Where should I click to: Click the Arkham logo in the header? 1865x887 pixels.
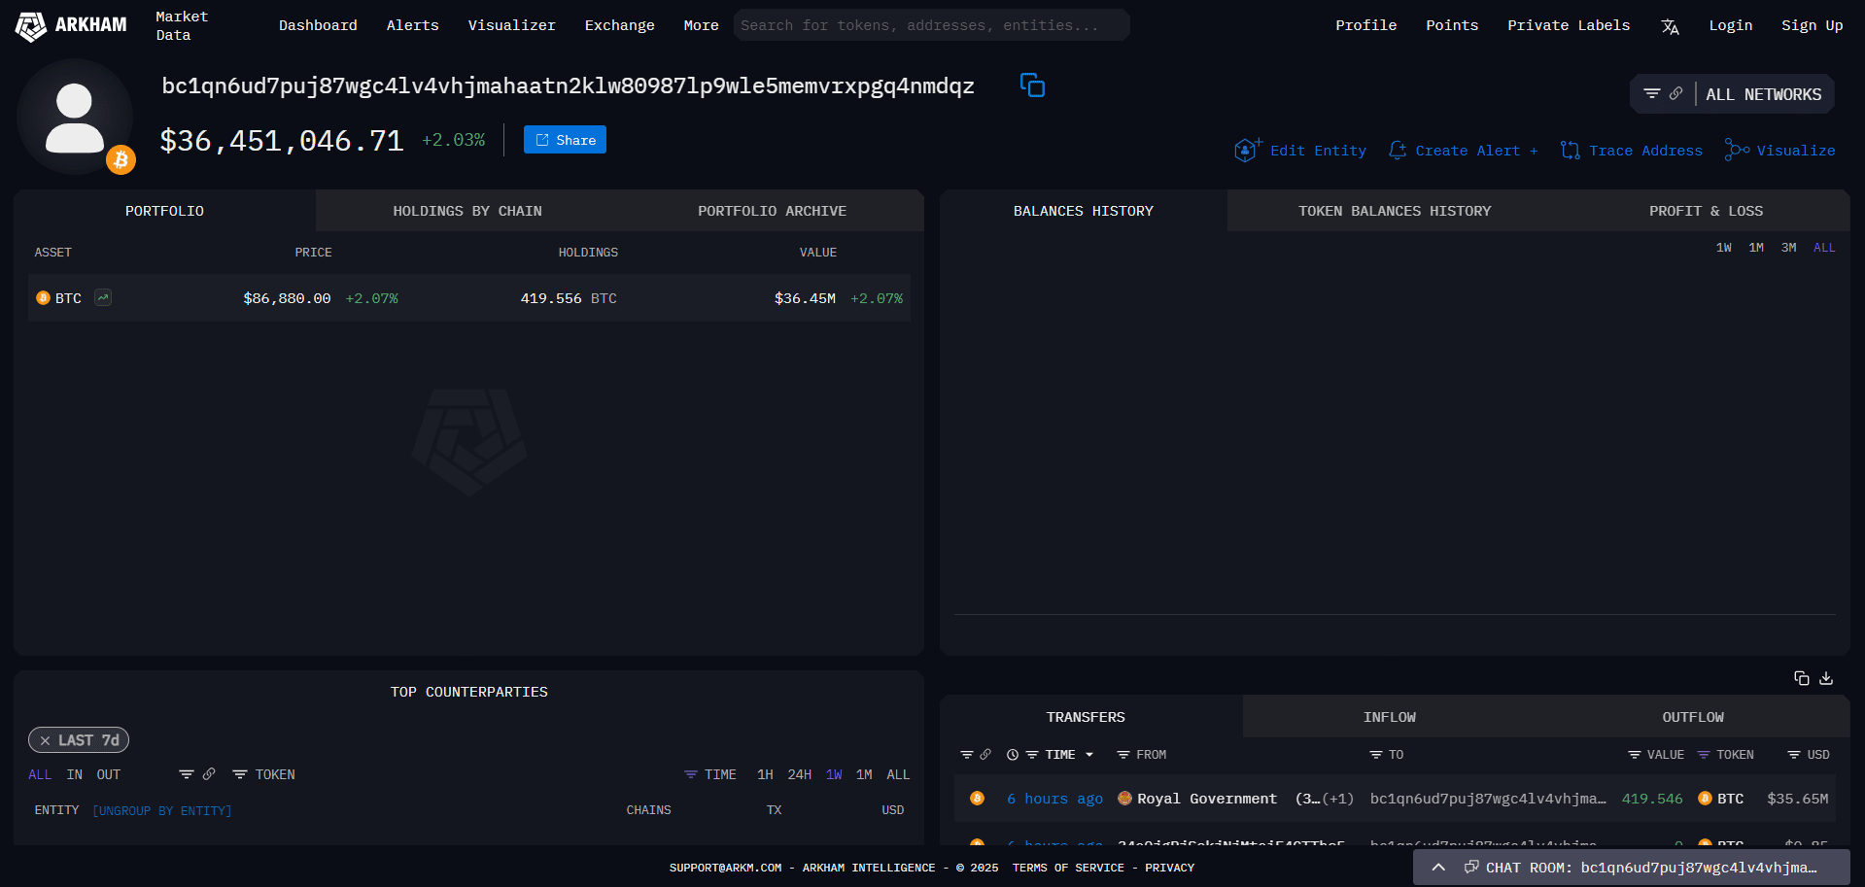tap(71, 25)
